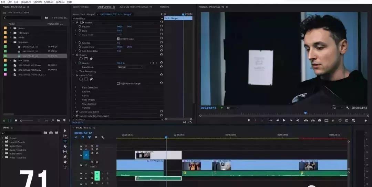Select the Pen tool in the timeline toolbar

65,157
